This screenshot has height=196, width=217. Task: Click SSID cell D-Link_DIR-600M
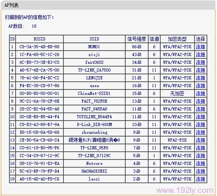(x=94, y=124)
